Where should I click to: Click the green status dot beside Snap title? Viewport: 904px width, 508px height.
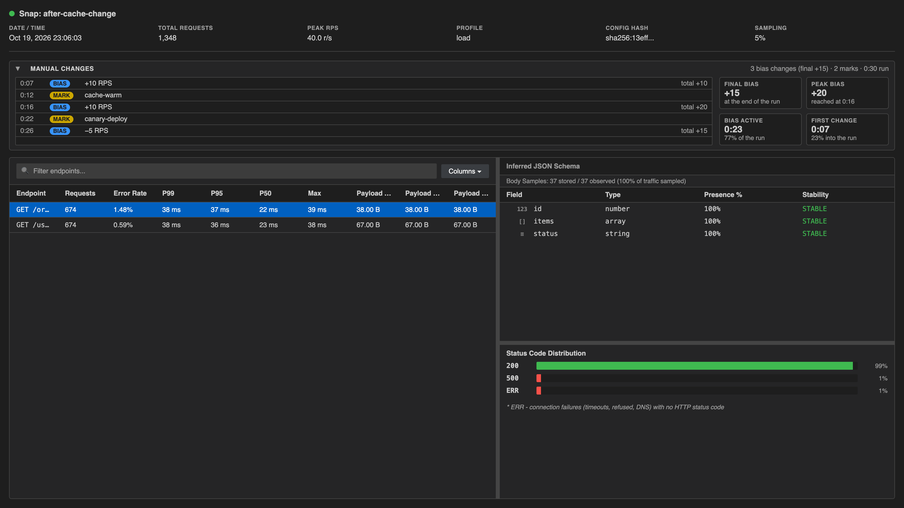pos(12,14)
